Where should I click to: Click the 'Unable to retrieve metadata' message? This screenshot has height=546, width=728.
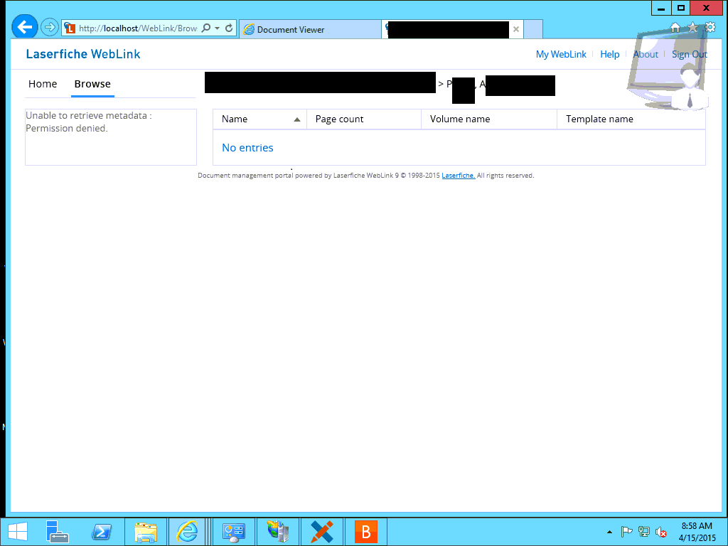(89, 122)
